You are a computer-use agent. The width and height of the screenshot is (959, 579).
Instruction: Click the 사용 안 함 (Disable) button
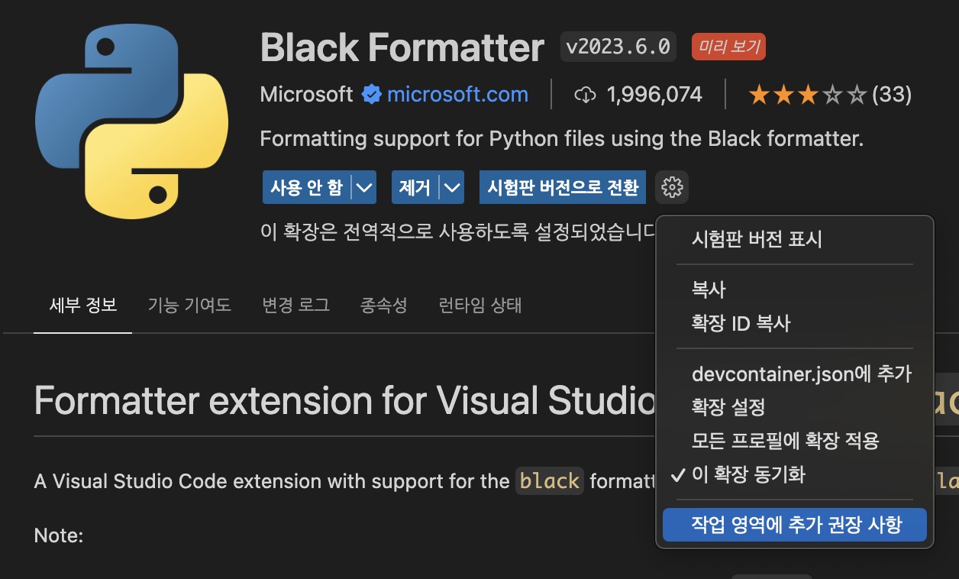point(306,187)
